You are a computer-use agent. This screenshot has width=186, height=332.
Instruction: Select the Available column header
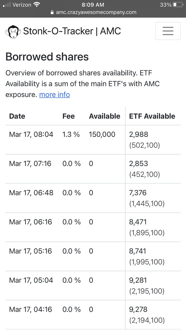click(x=105, y=116)
